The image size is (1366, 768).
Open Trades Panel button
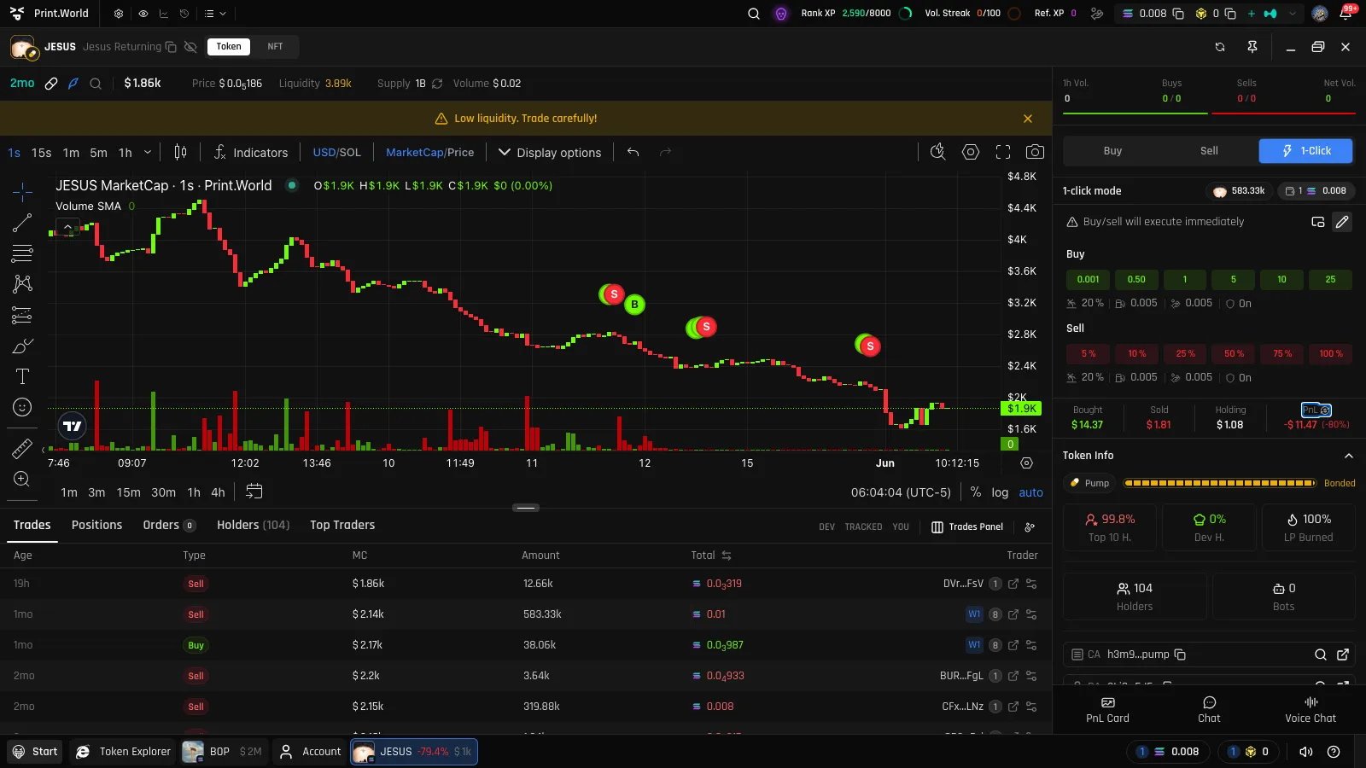point(967,527)
